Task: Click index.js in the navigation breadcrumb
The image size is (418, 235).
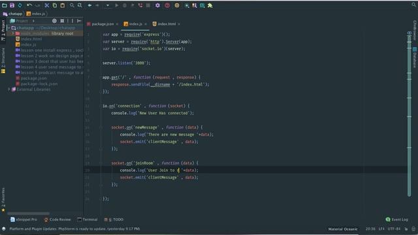Action: coord(36,14)
